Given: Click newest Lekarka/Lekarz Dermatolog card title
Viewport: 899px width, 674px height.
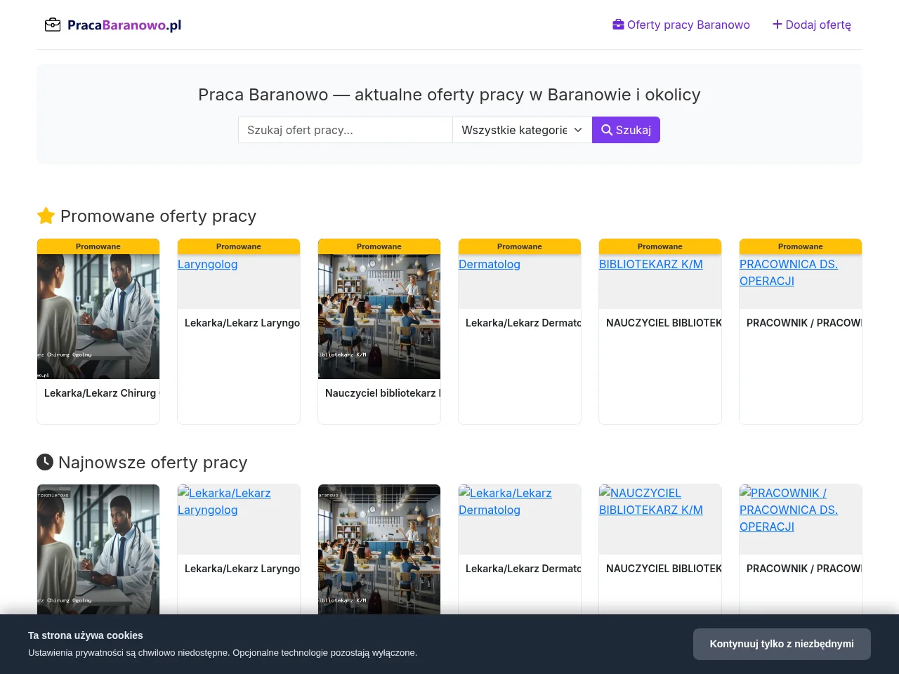Looking at the screenshot, I should tap(523, 569).
